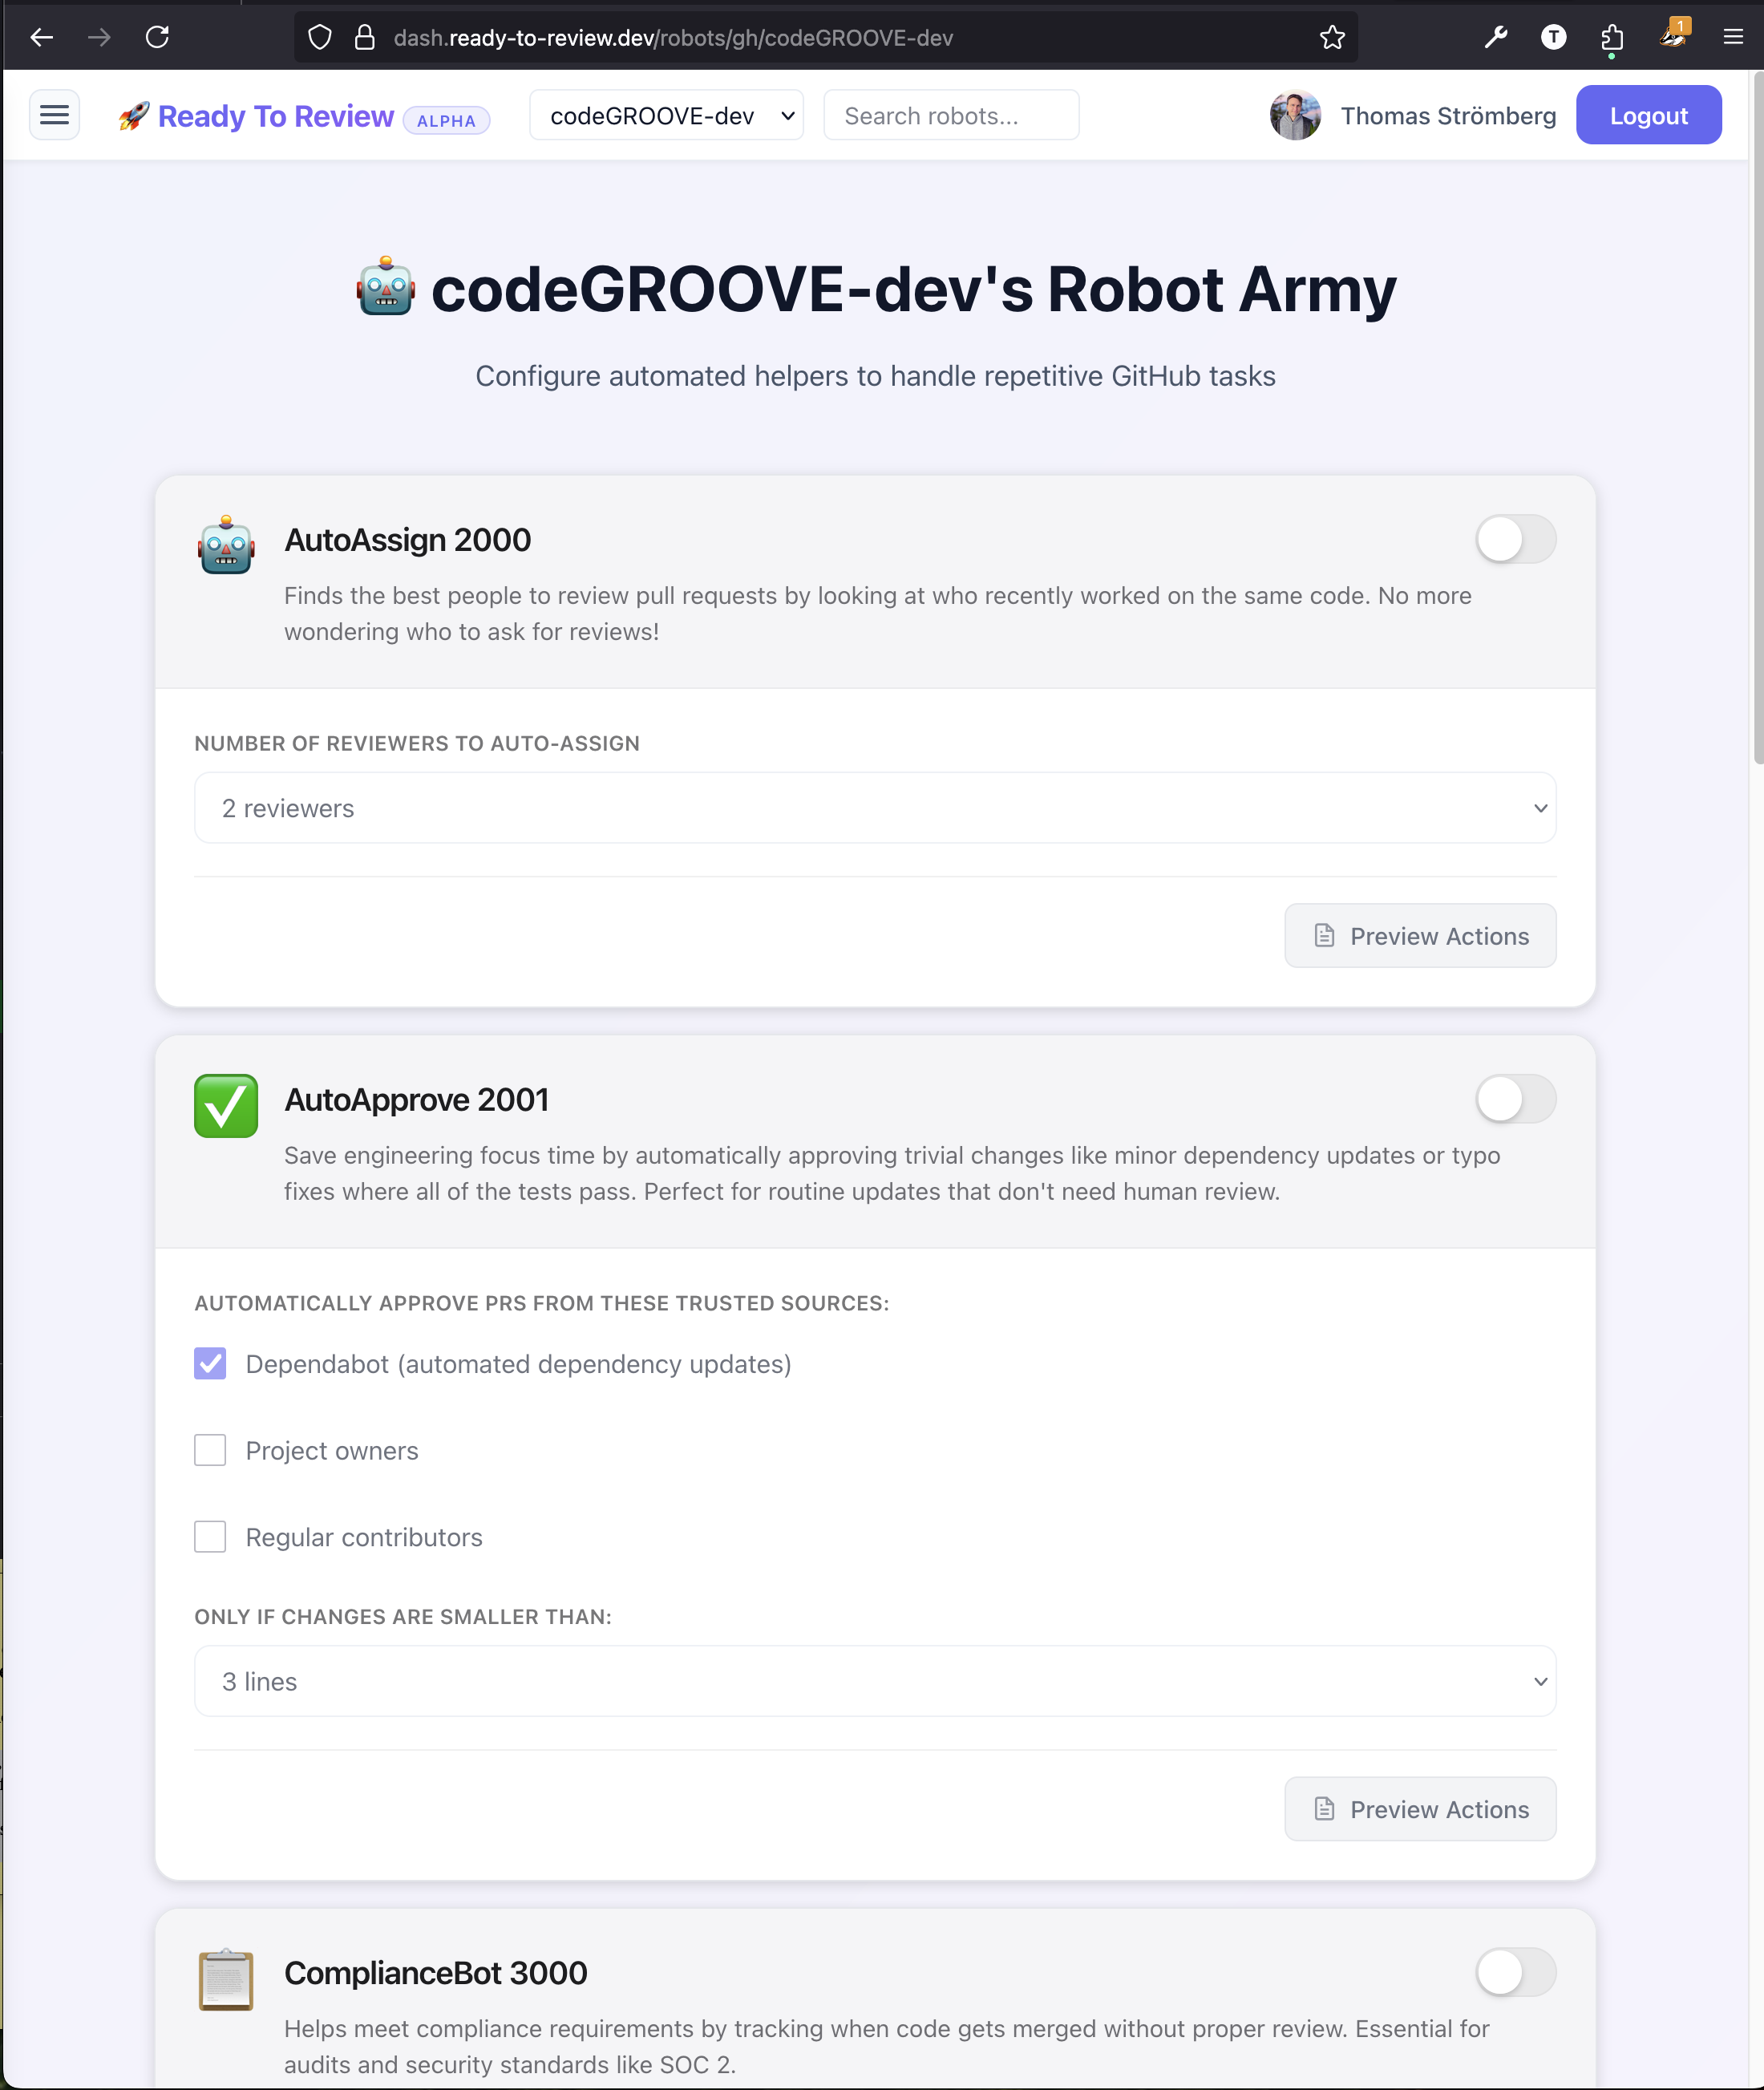
Task: Bookmark this page with the star icon
Action: click(x=1332, y=38)
